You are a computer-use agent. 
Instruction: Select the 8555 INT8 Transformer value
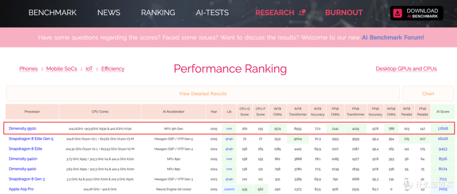pos(298,128)
